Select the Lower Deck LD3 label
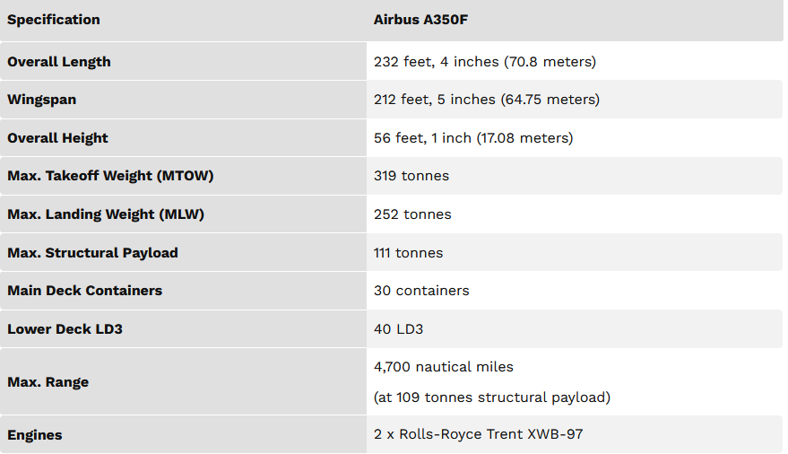788x454 pixels. pos(65,329)
